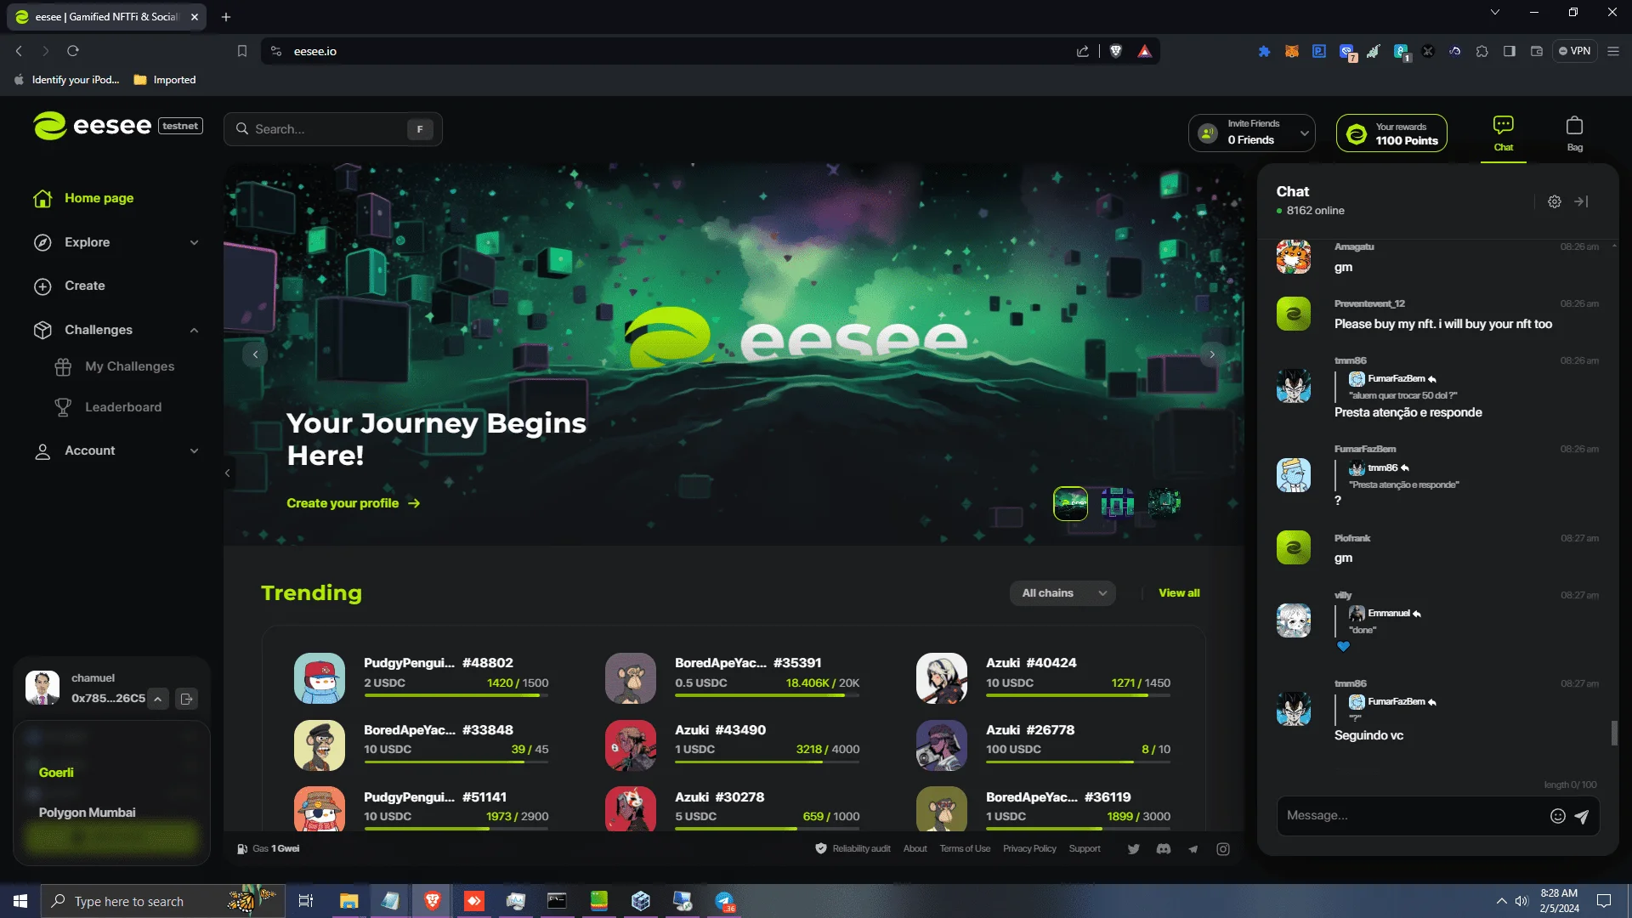Screen dimensions: 1632x918
Task: Bookmark this page with bookmark icon
Action: click(241, 51)
